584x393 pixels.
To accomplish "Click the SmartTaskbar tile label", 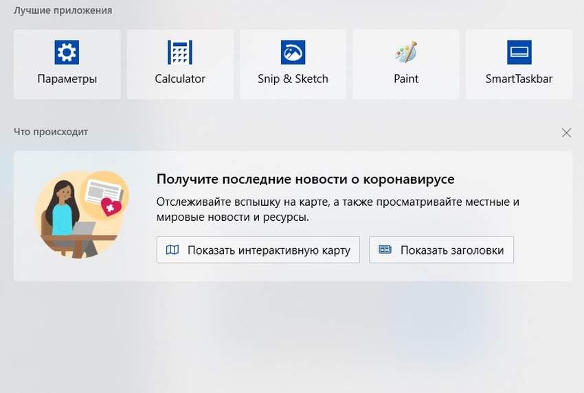I will click(519, 79).
